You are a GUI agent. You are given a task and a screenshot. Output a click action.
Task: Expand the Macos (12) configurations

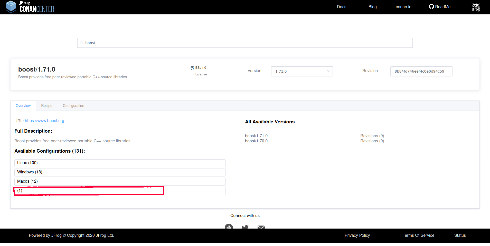pyautogui.click(x=120, y=182)
